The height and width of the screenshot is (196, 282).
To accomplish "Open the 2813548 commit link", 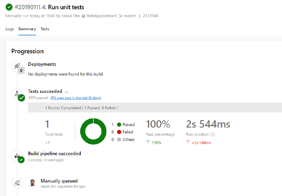I will tap(151, 16).
